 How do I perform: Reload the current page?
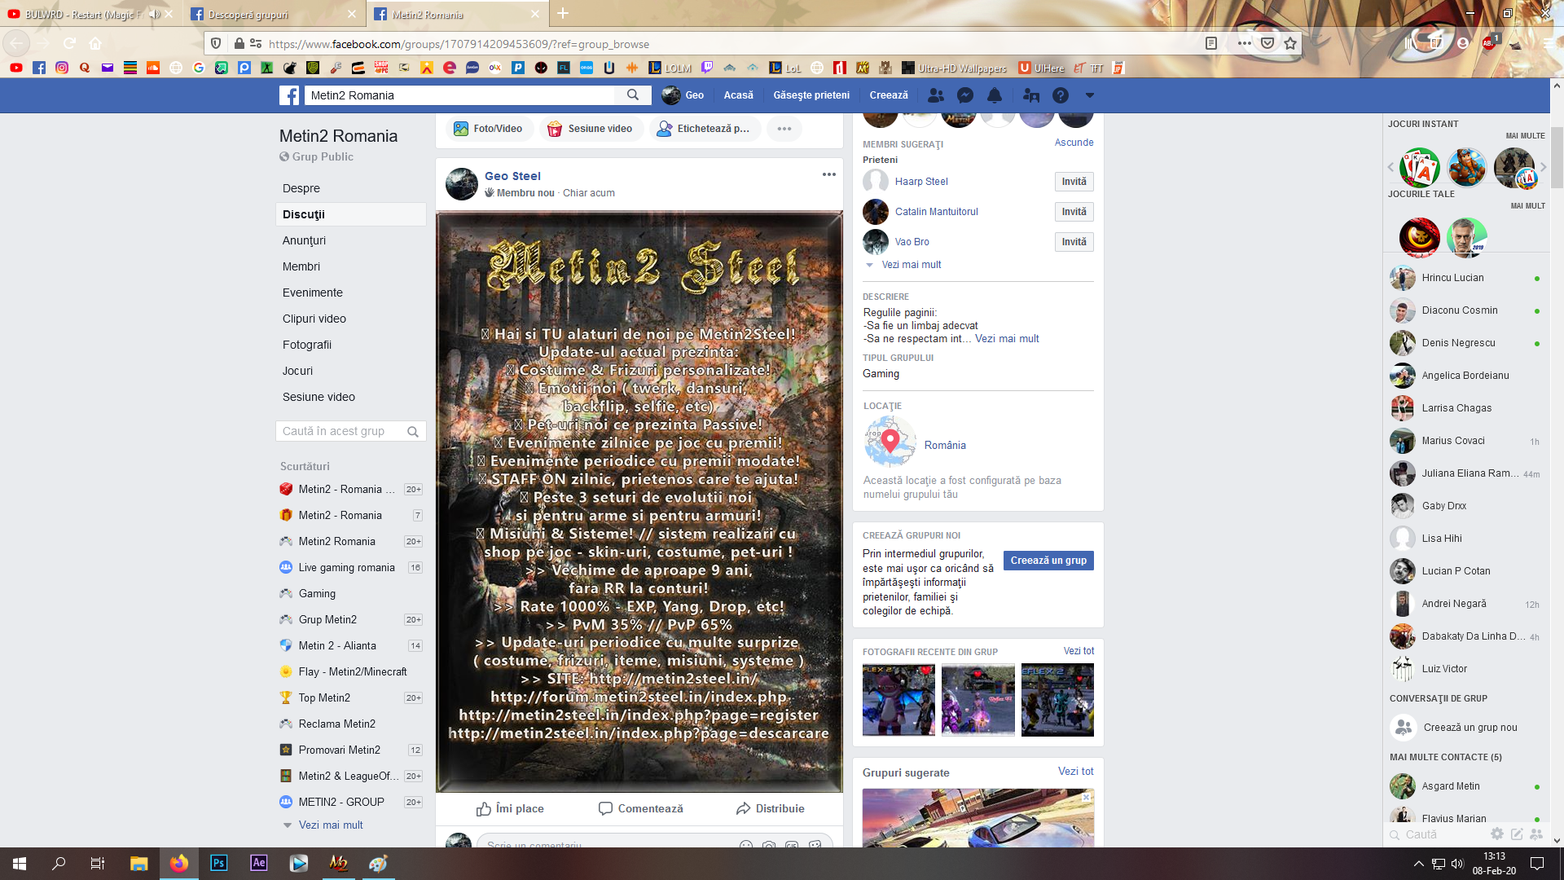point(70,43)
